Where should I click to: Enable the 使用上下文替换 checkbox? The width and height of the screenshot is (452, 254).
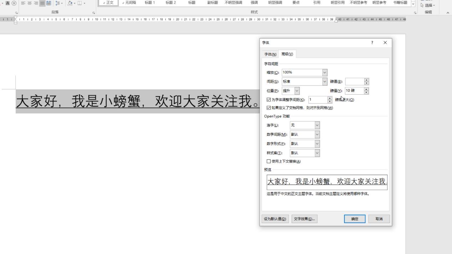click(x=268, y=161)
